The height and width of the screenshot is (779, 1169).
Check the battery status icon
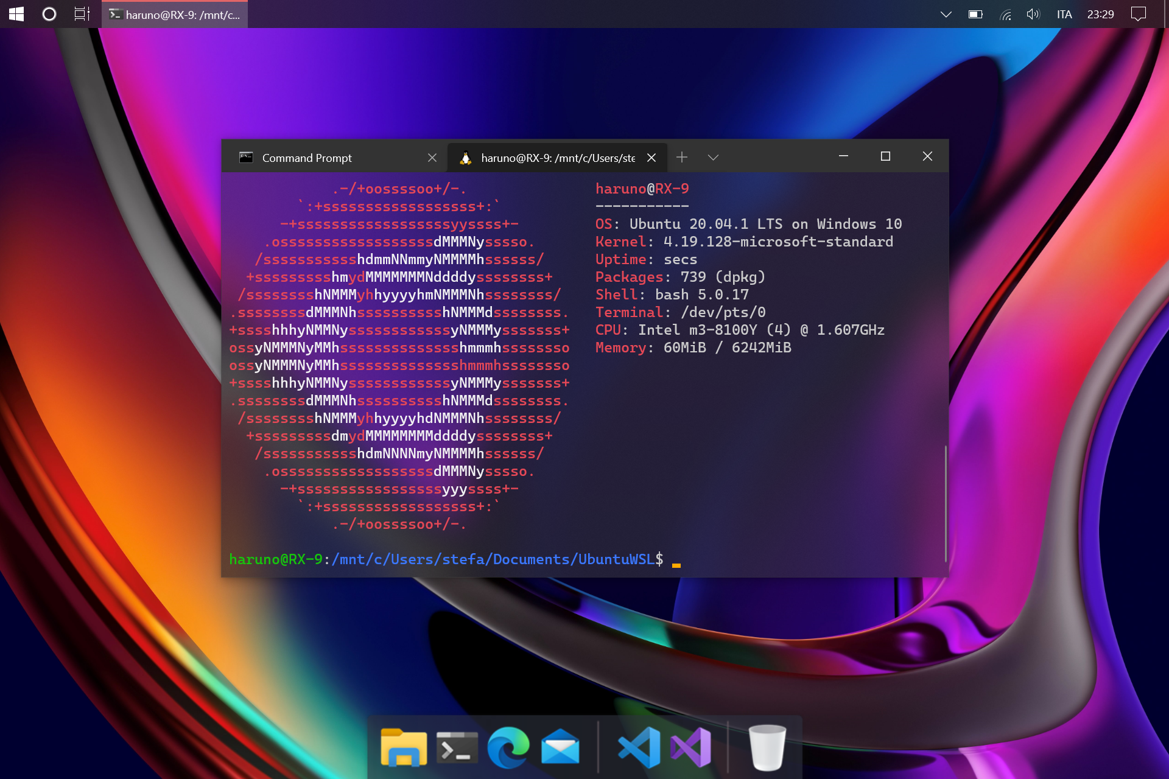[975, 15]
